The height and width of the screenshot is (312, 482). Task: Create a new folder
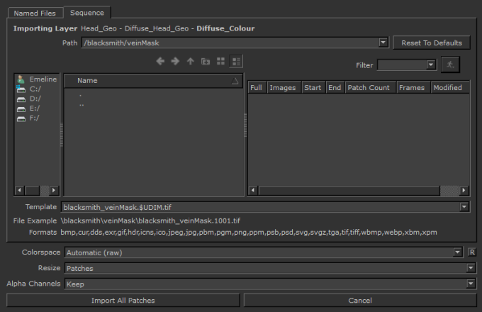pos(206,62)
